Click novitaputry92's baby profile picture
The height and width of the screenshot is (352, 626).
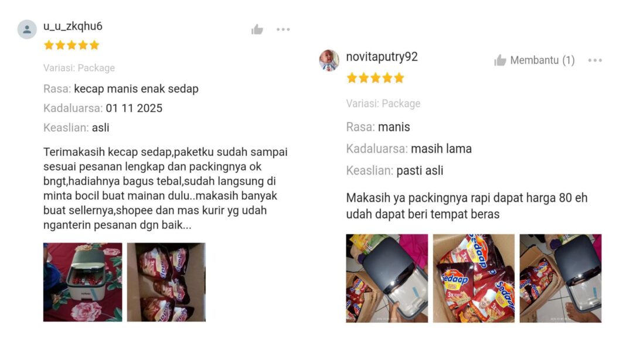(x=329, y=60)
